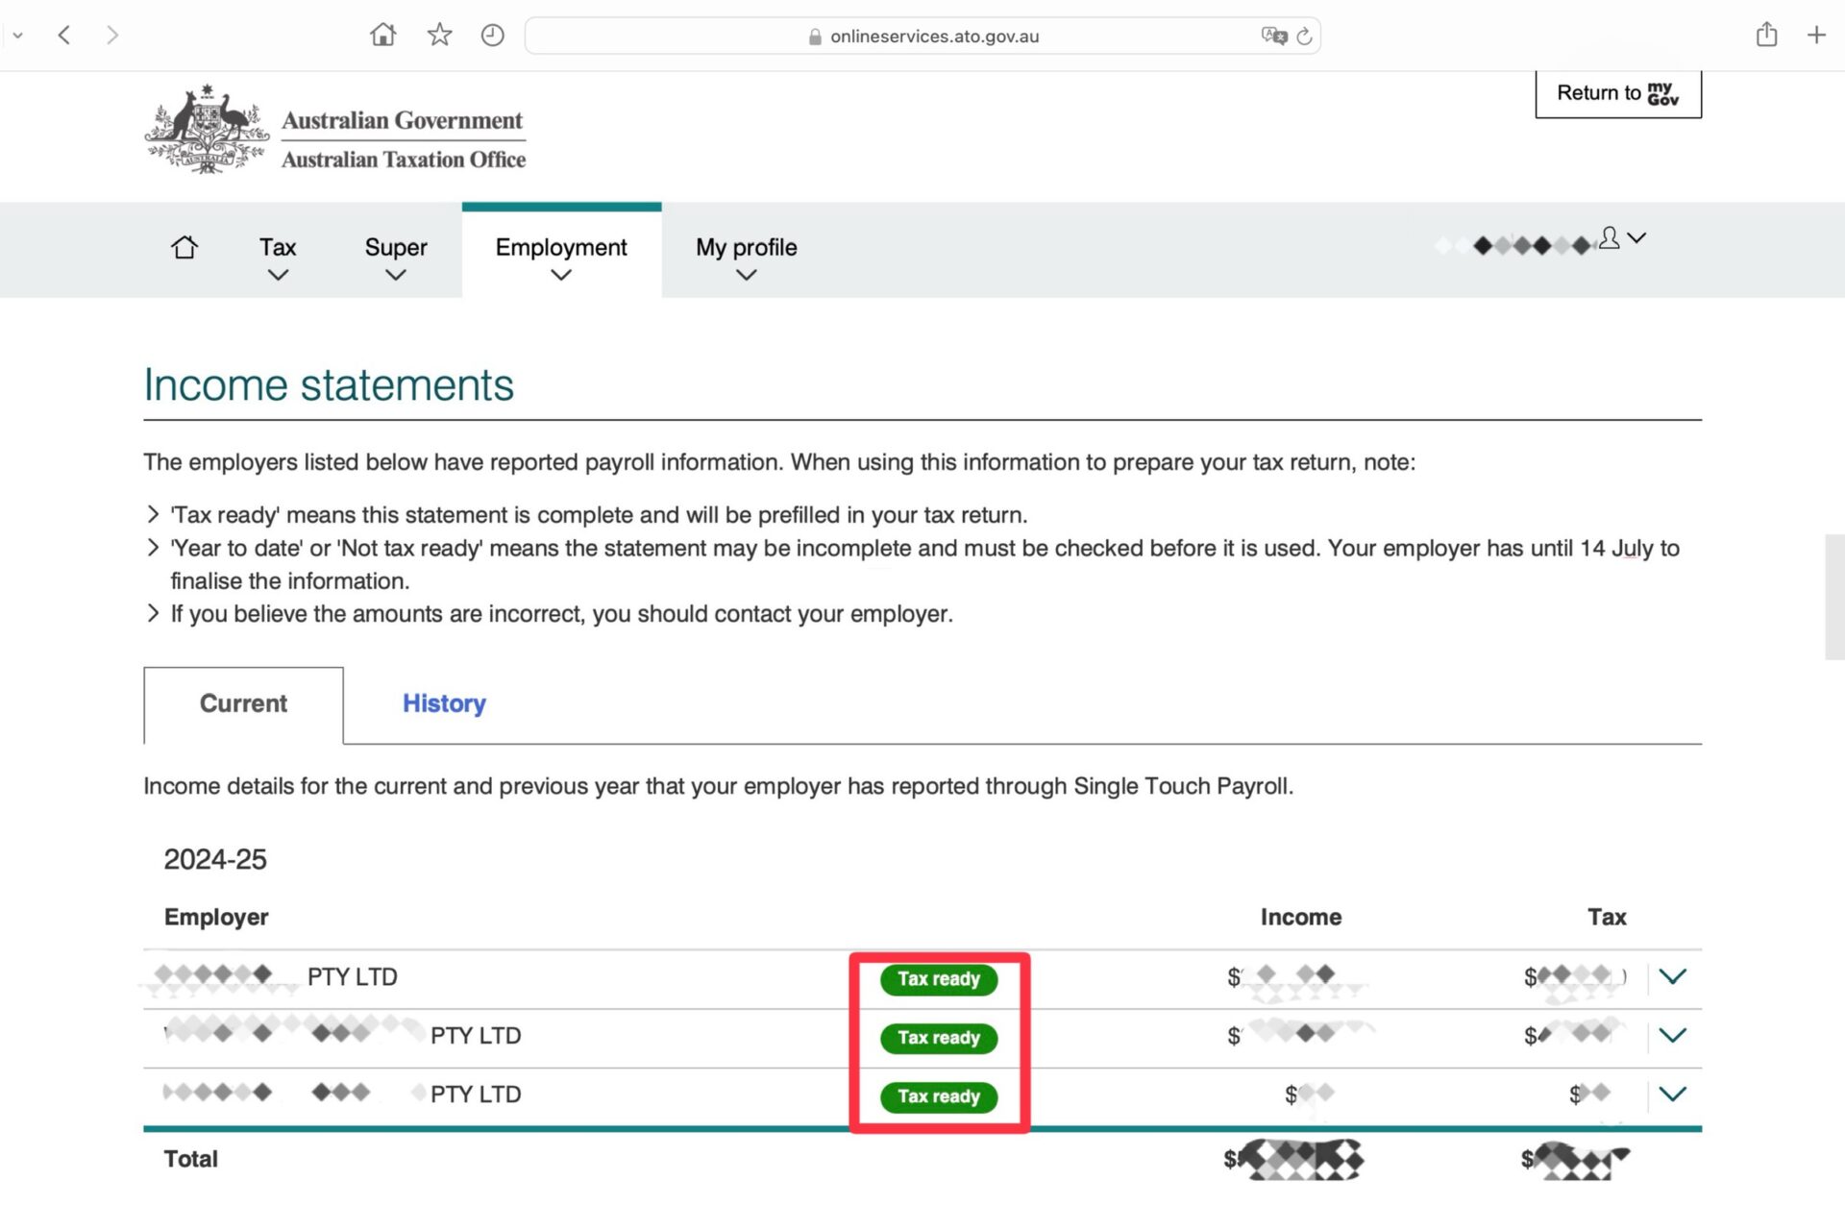The width and height of the screenshot is (1845, 1230).
Task: Click the Return to myGov button
Action: 1617,93
